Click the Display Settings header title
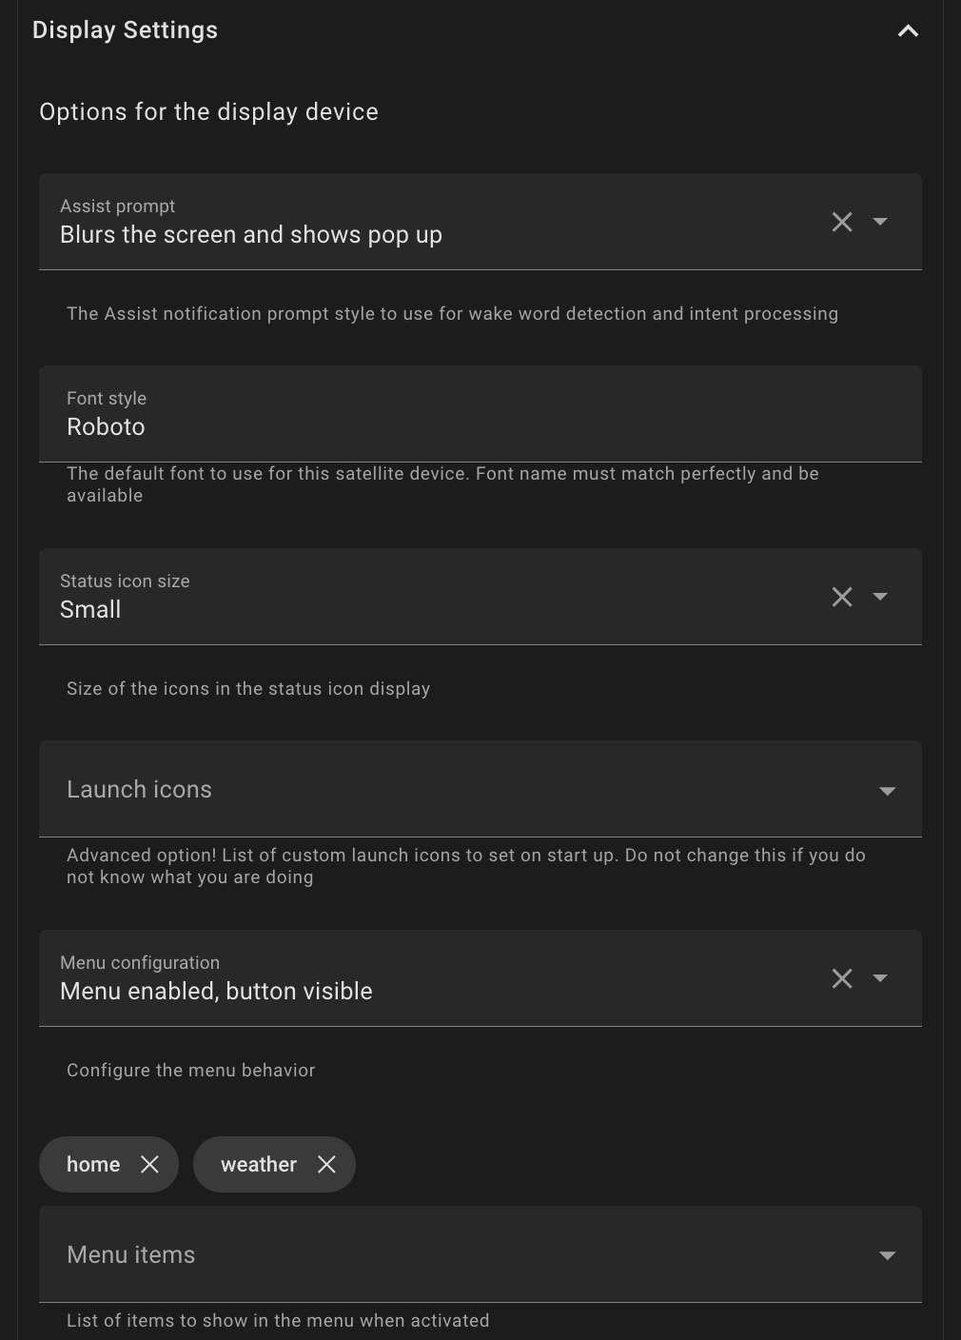This screenshot has width=961, height=1340. click(125, 30)
